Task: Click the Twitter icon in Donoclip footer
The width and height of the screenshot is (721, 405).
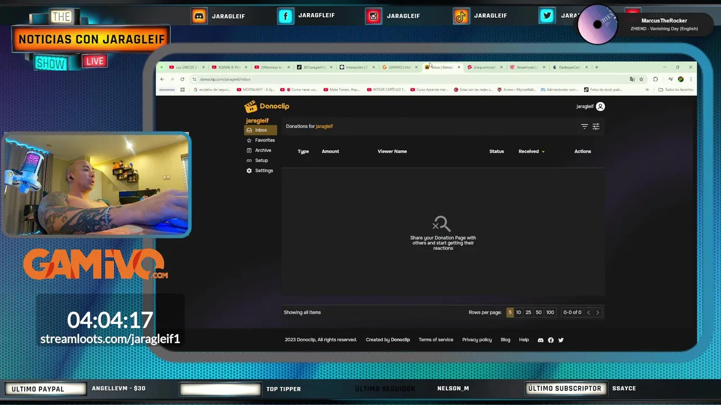Action: [x=560, y=340]
